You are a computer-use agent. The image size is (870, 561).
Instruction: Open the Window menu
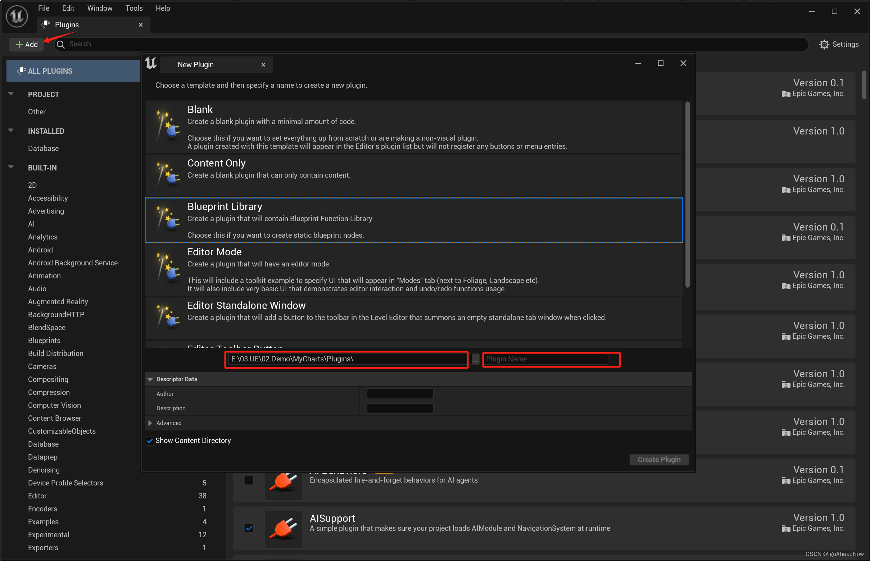(x=100, y=8)
